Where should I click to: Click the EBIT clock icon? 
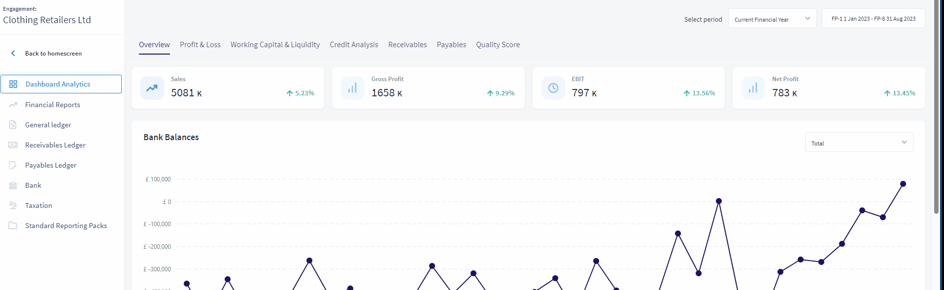click(553, 88)
